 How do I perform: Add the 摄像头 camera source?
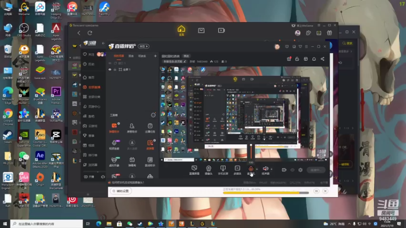click(209, 170)
